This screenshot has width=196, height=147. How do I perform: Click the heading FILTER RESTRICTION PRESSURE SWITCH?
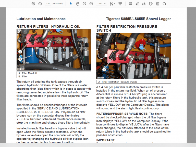pos(127,28)
